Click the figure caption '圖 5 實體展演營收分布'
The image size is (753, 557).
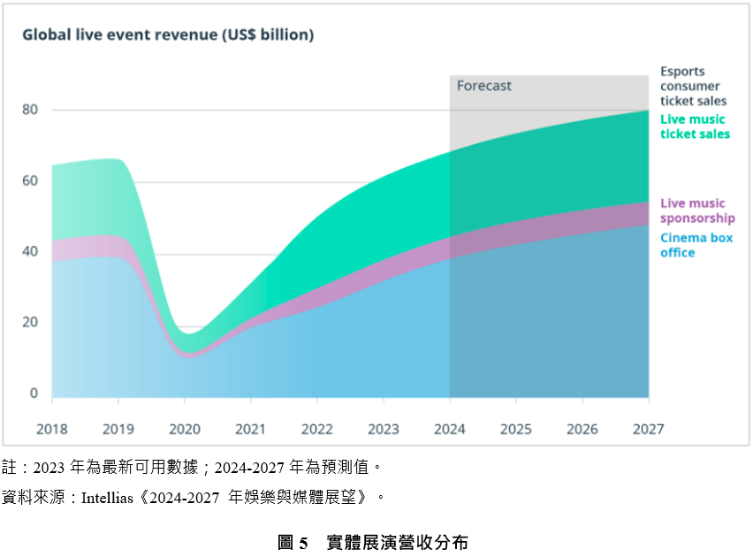(x=373, y=543)
